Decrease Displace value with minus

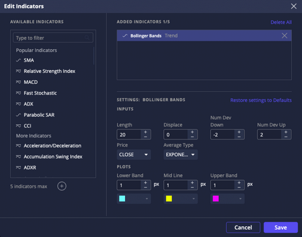click(x=193, y=137)
